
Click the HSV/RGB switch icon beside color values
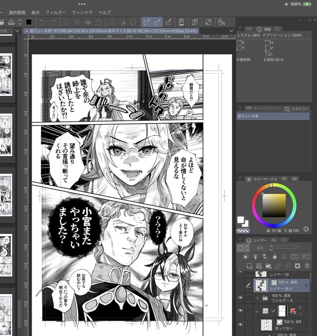coord(306,229)
